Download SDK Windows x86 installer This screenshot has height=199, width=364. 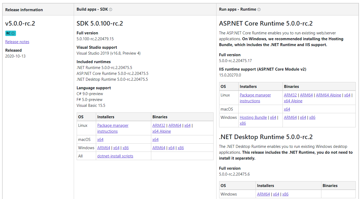click(x=126, y=148)
